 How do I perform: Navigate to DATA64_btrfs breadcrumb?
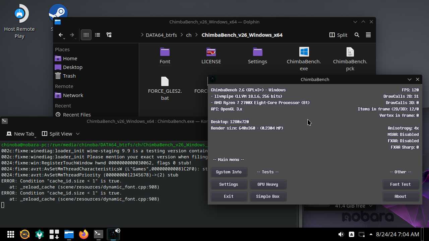(x=161, y=35)
